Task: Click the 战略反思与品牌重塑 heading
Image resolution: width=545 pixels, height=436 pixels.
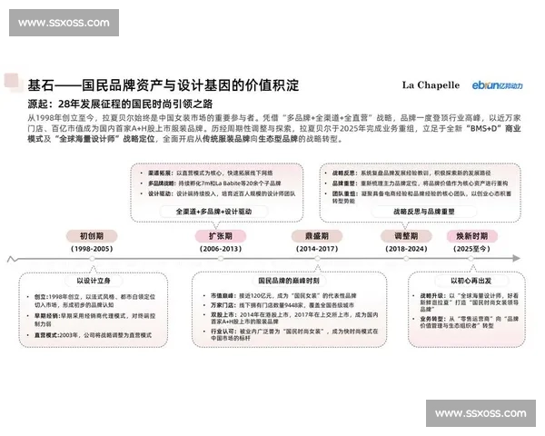Action: [x=423, y=212]
